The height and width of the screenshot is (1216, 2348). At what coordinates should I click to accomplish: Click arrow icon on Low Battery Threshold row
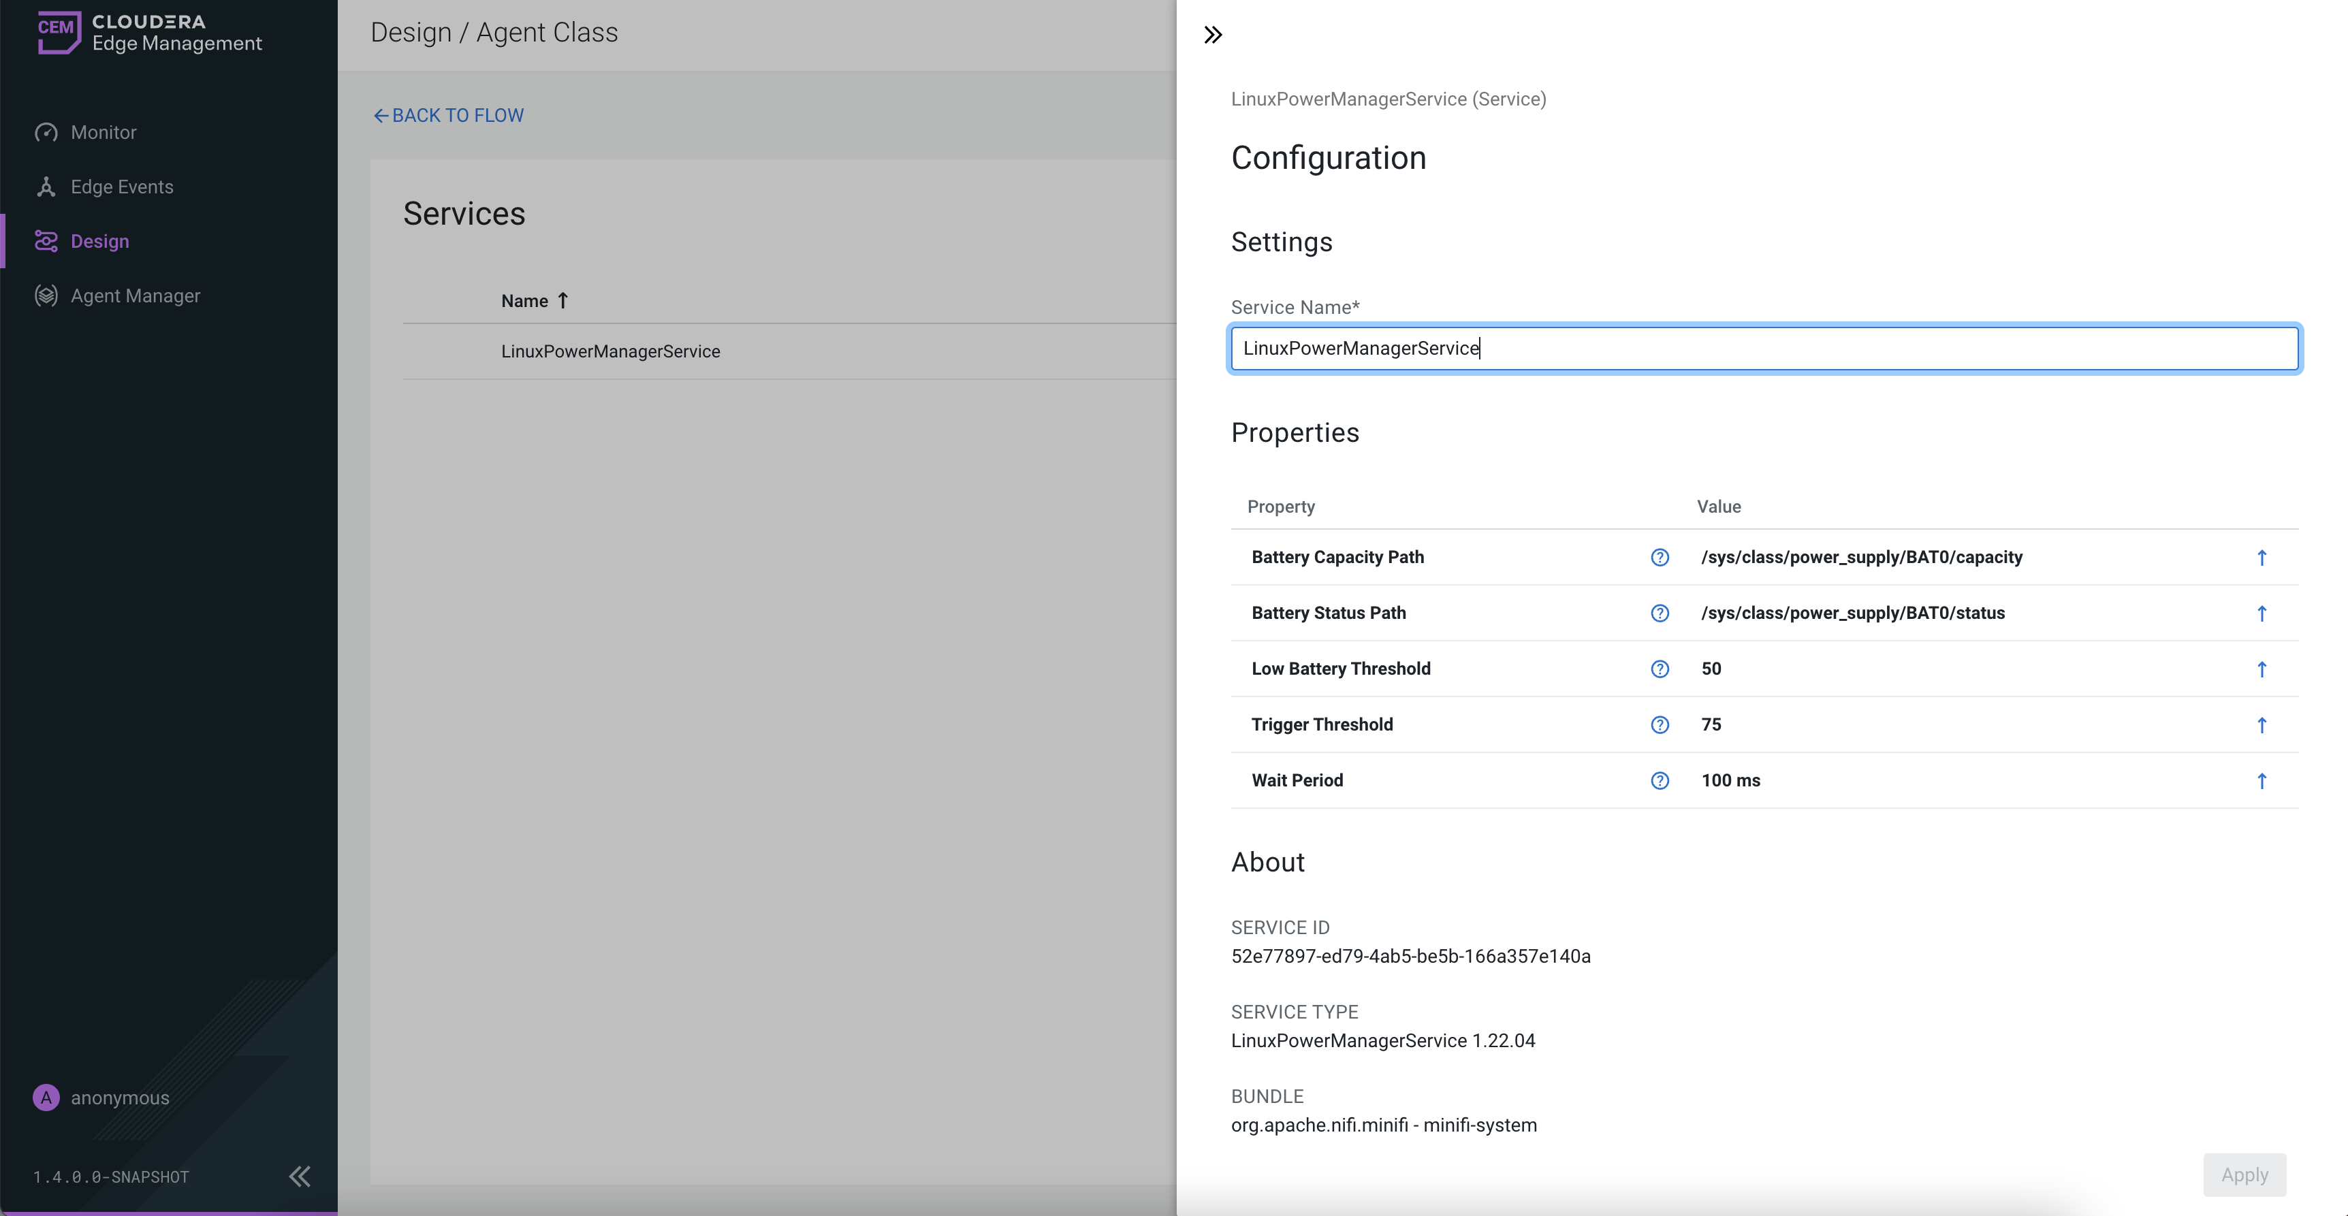[x=2261, y=668]
